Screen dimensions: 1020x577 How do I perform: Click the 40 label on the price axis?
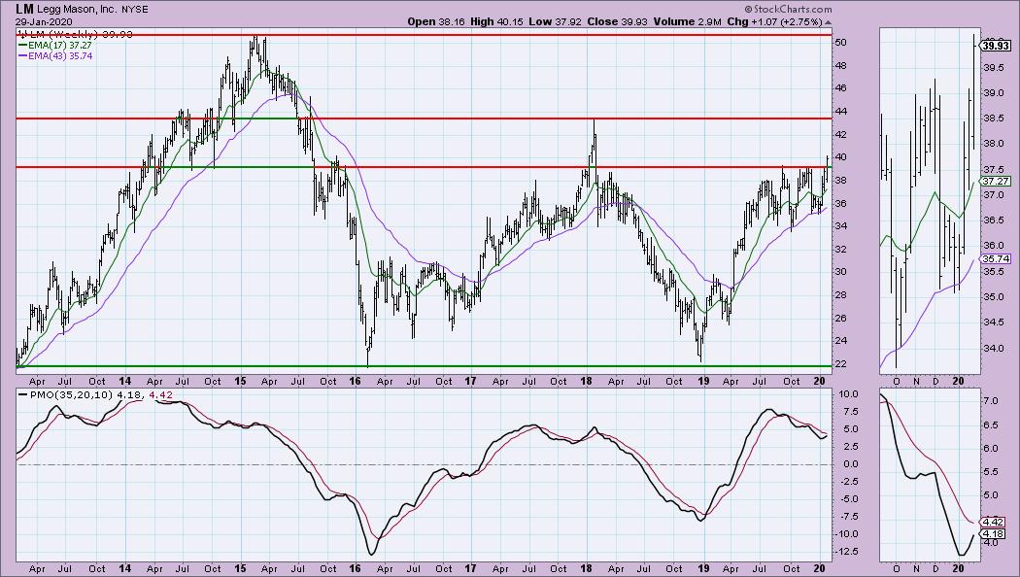point(841,157)
